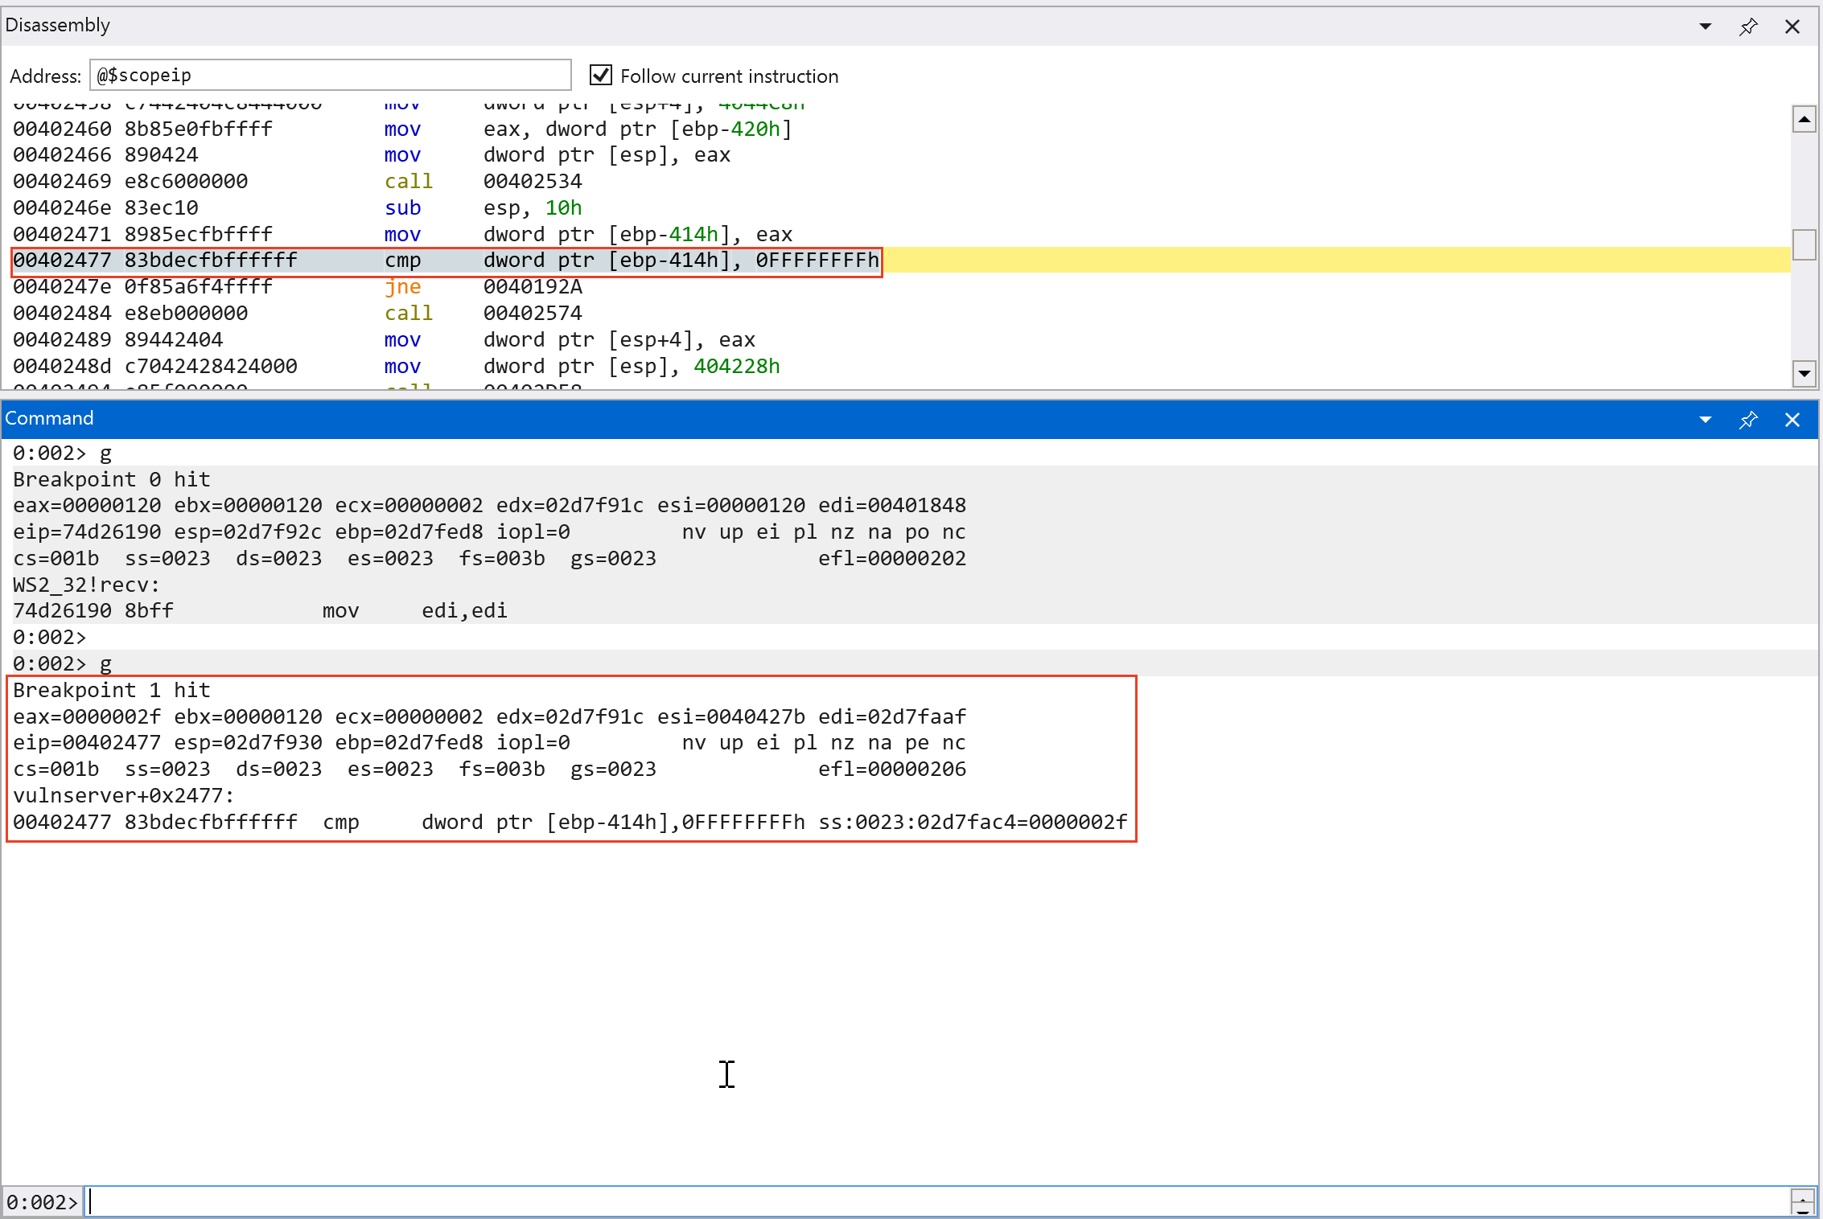The image size is (1823, 1219).
Task: Select the jne 0040192A instruction line
Action: [x=298, y=287]
